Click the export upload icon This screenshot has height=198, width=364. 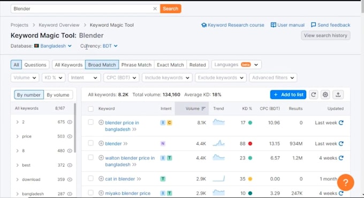(x=338, y=95)
